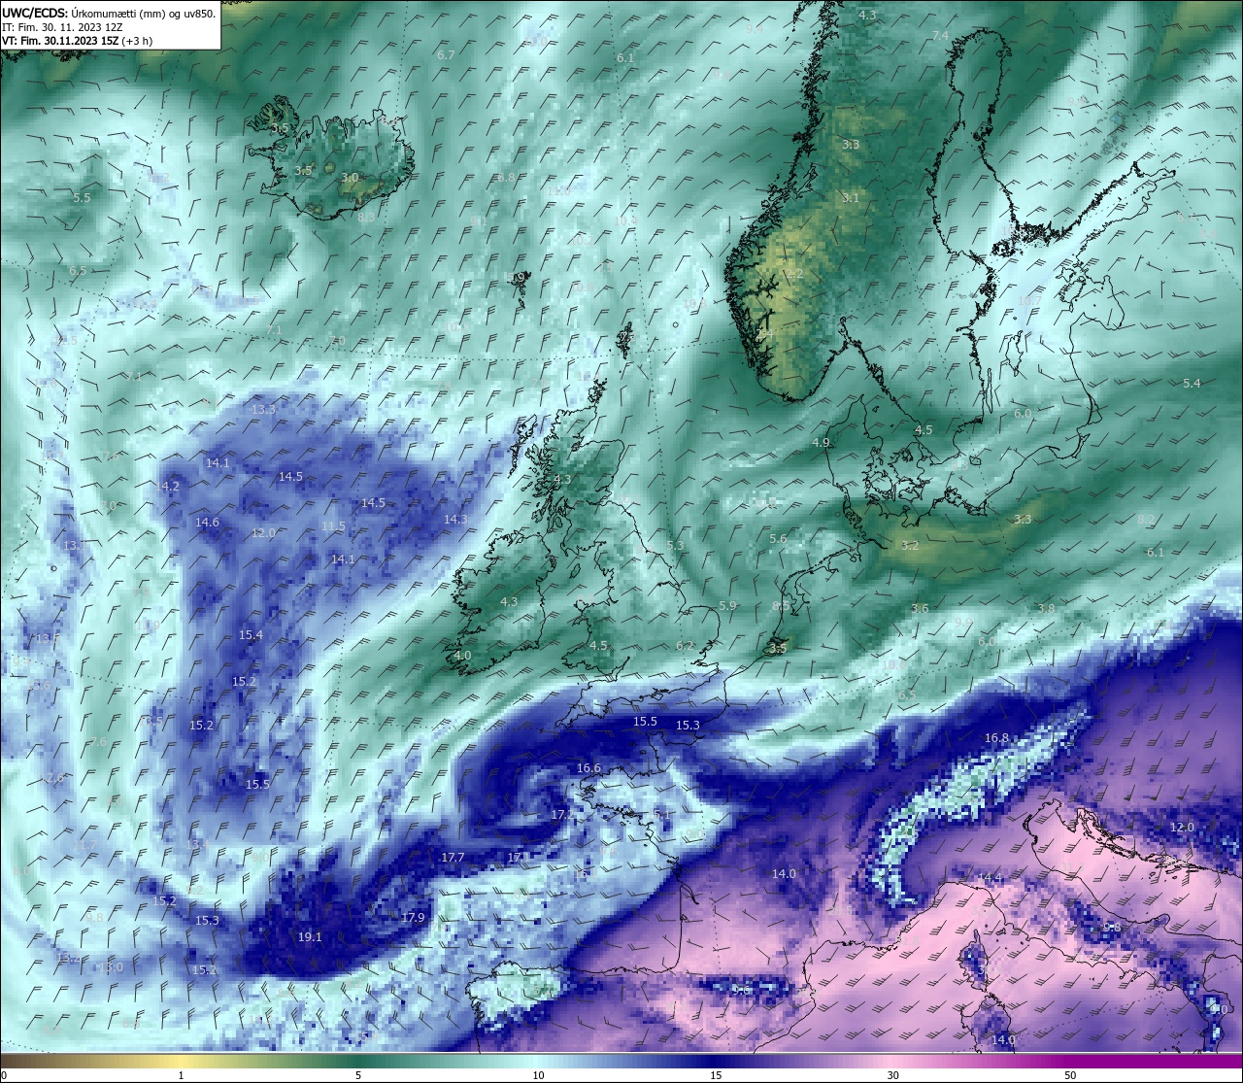Click the 5.4 value at the right edge

pyautogui.click(x=1192, y=384)
